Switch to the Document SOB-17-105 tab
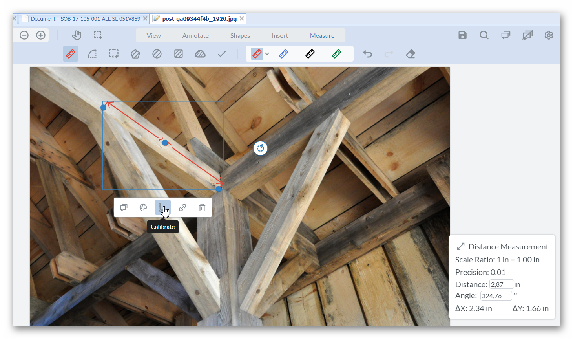573x339 pixels. tap(85, 19)
